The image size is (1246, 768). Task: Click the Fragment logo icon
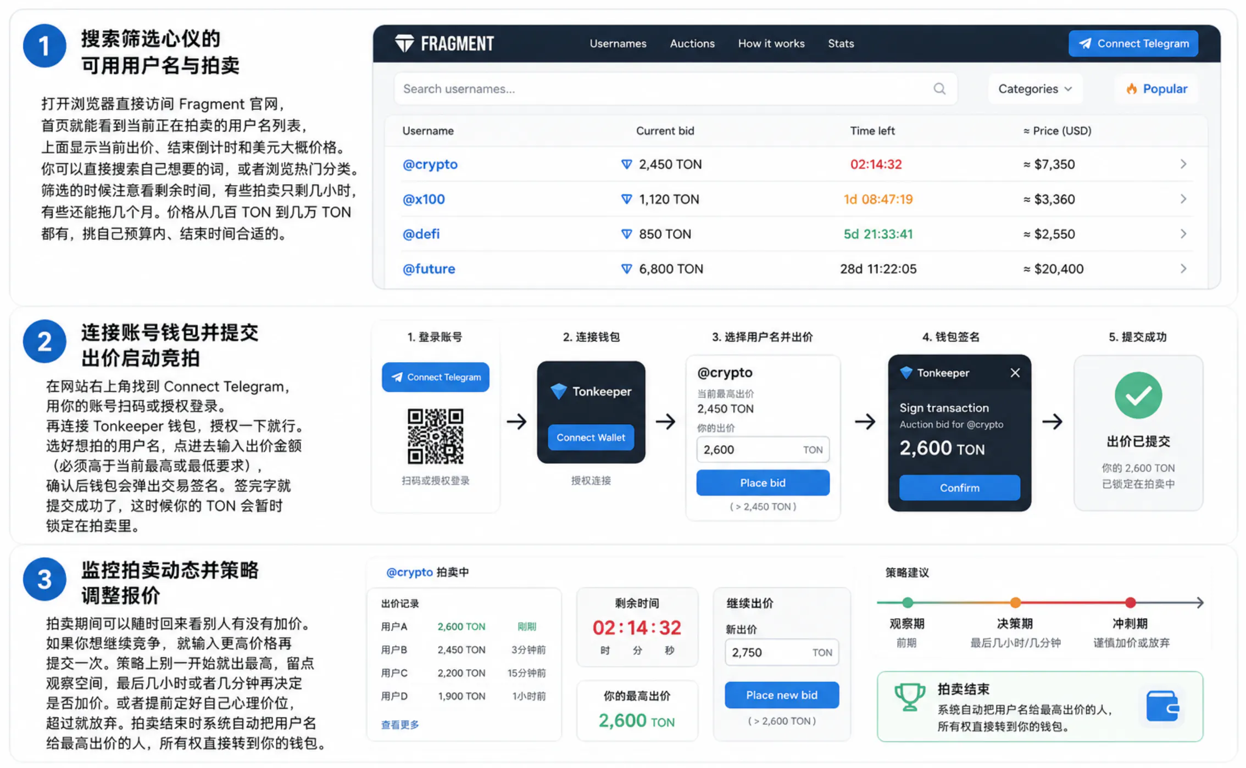[404, 43]
